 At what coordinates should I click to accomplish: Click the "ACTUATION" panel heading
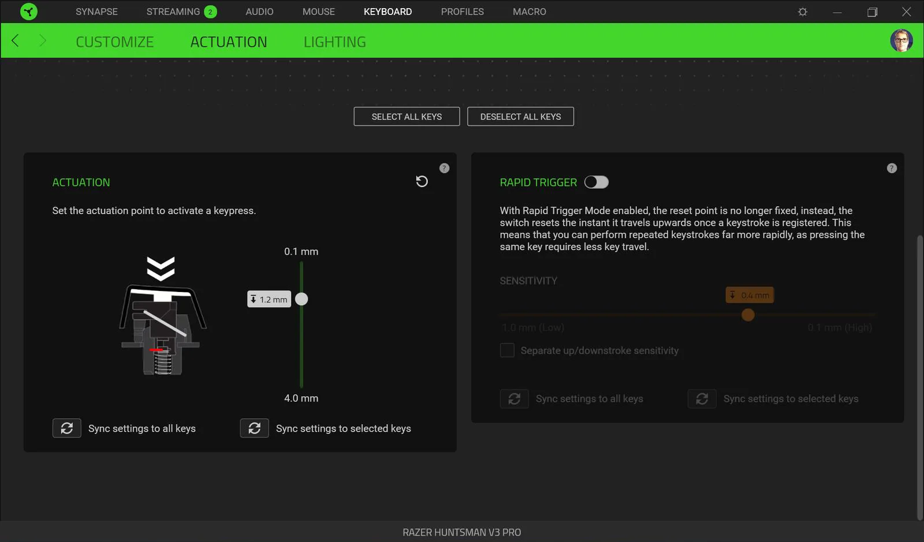(x=81, y=182)
